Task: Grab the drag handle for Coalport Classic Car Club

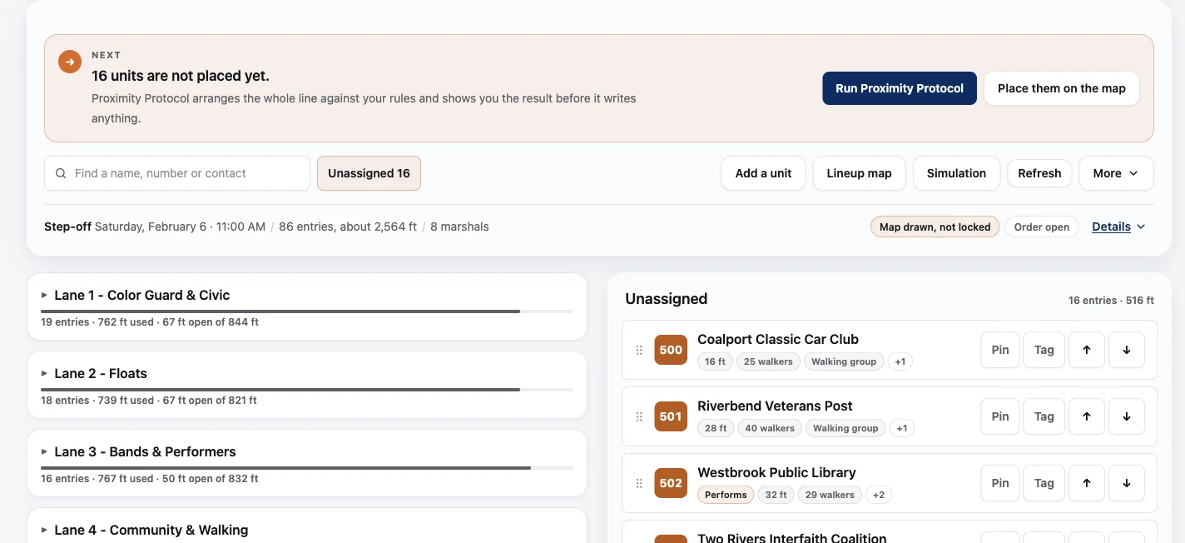Action: pos(639,350)
